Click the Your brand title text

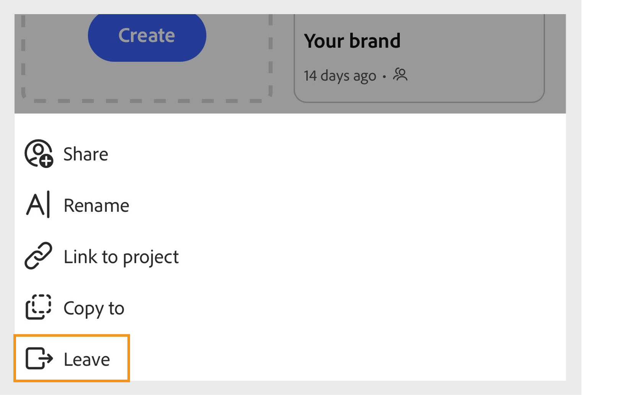[352, 40]
